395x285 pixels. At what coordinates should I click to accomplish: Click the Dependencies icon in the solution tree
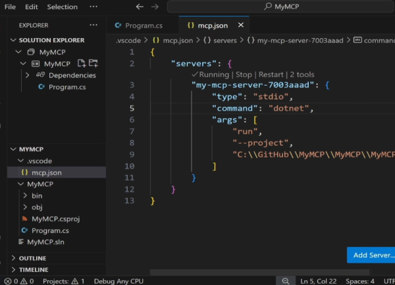coord(40,75)
